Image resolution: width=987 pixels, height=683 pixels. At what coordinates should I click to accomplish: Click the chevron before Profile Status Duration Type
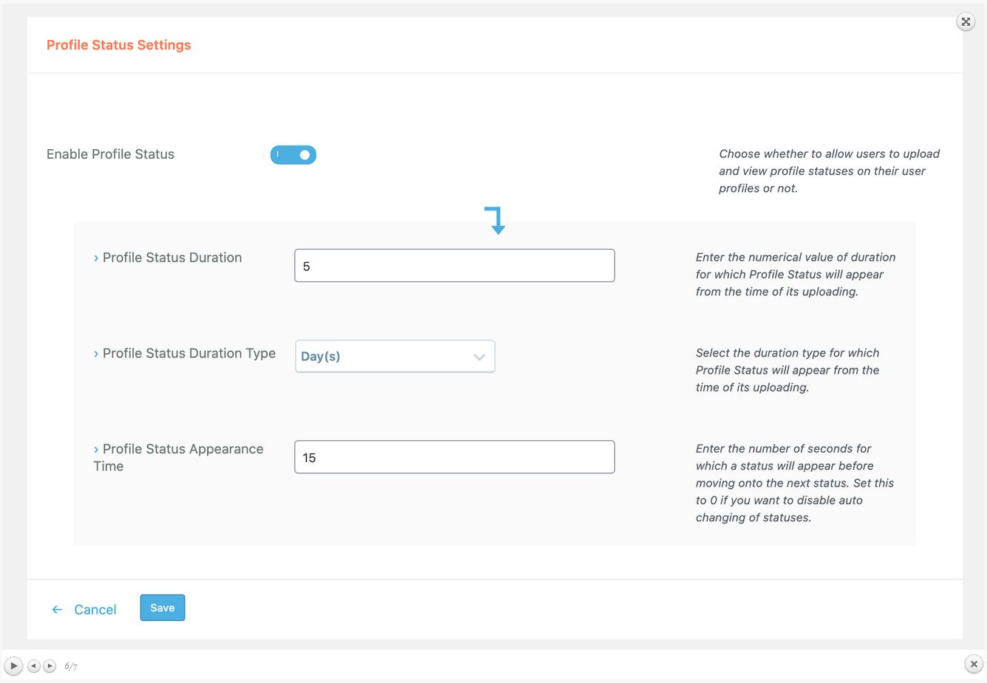click(96, 354)
